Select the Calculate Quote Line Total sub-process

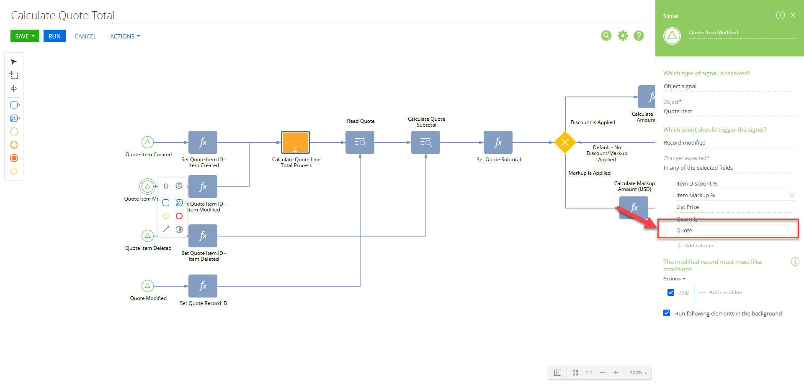pyautogui.click(x=295, y=142)
